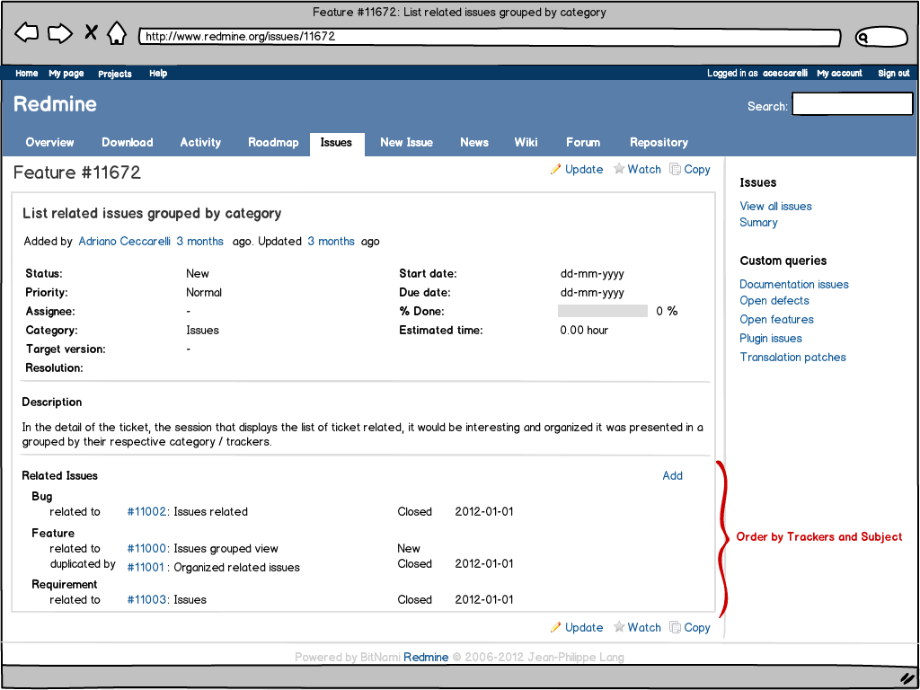Open the Roadmap tab
This screenshot has width=920, height=690.
point(273,143)
